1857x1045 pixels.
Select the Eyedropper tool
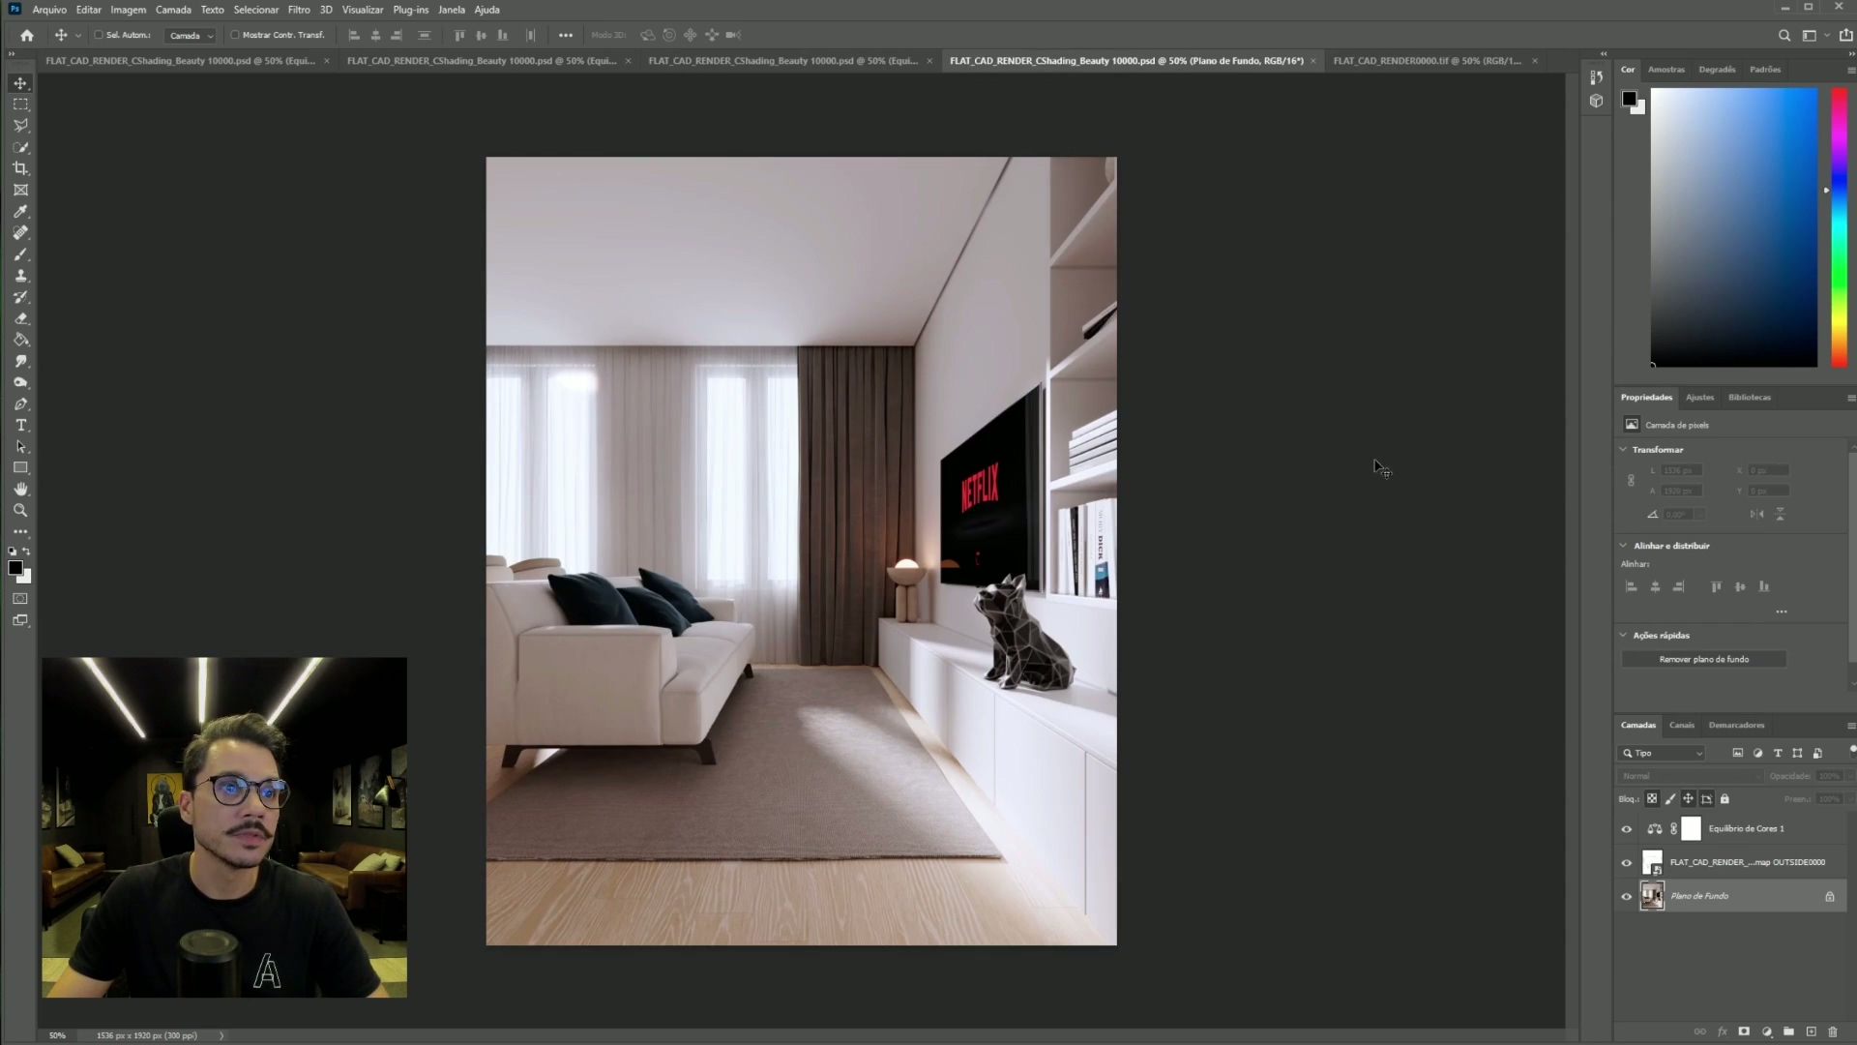point(20,212)
